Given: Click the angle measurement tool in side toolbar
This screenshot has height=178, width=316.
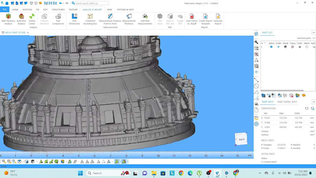Looking at the screenshot, I should (256, 92).
